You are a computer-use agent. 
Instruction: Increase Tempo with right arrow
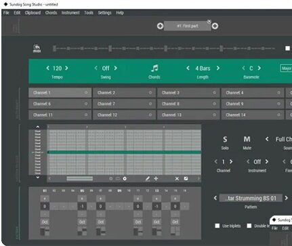click(x=66, y=68)
